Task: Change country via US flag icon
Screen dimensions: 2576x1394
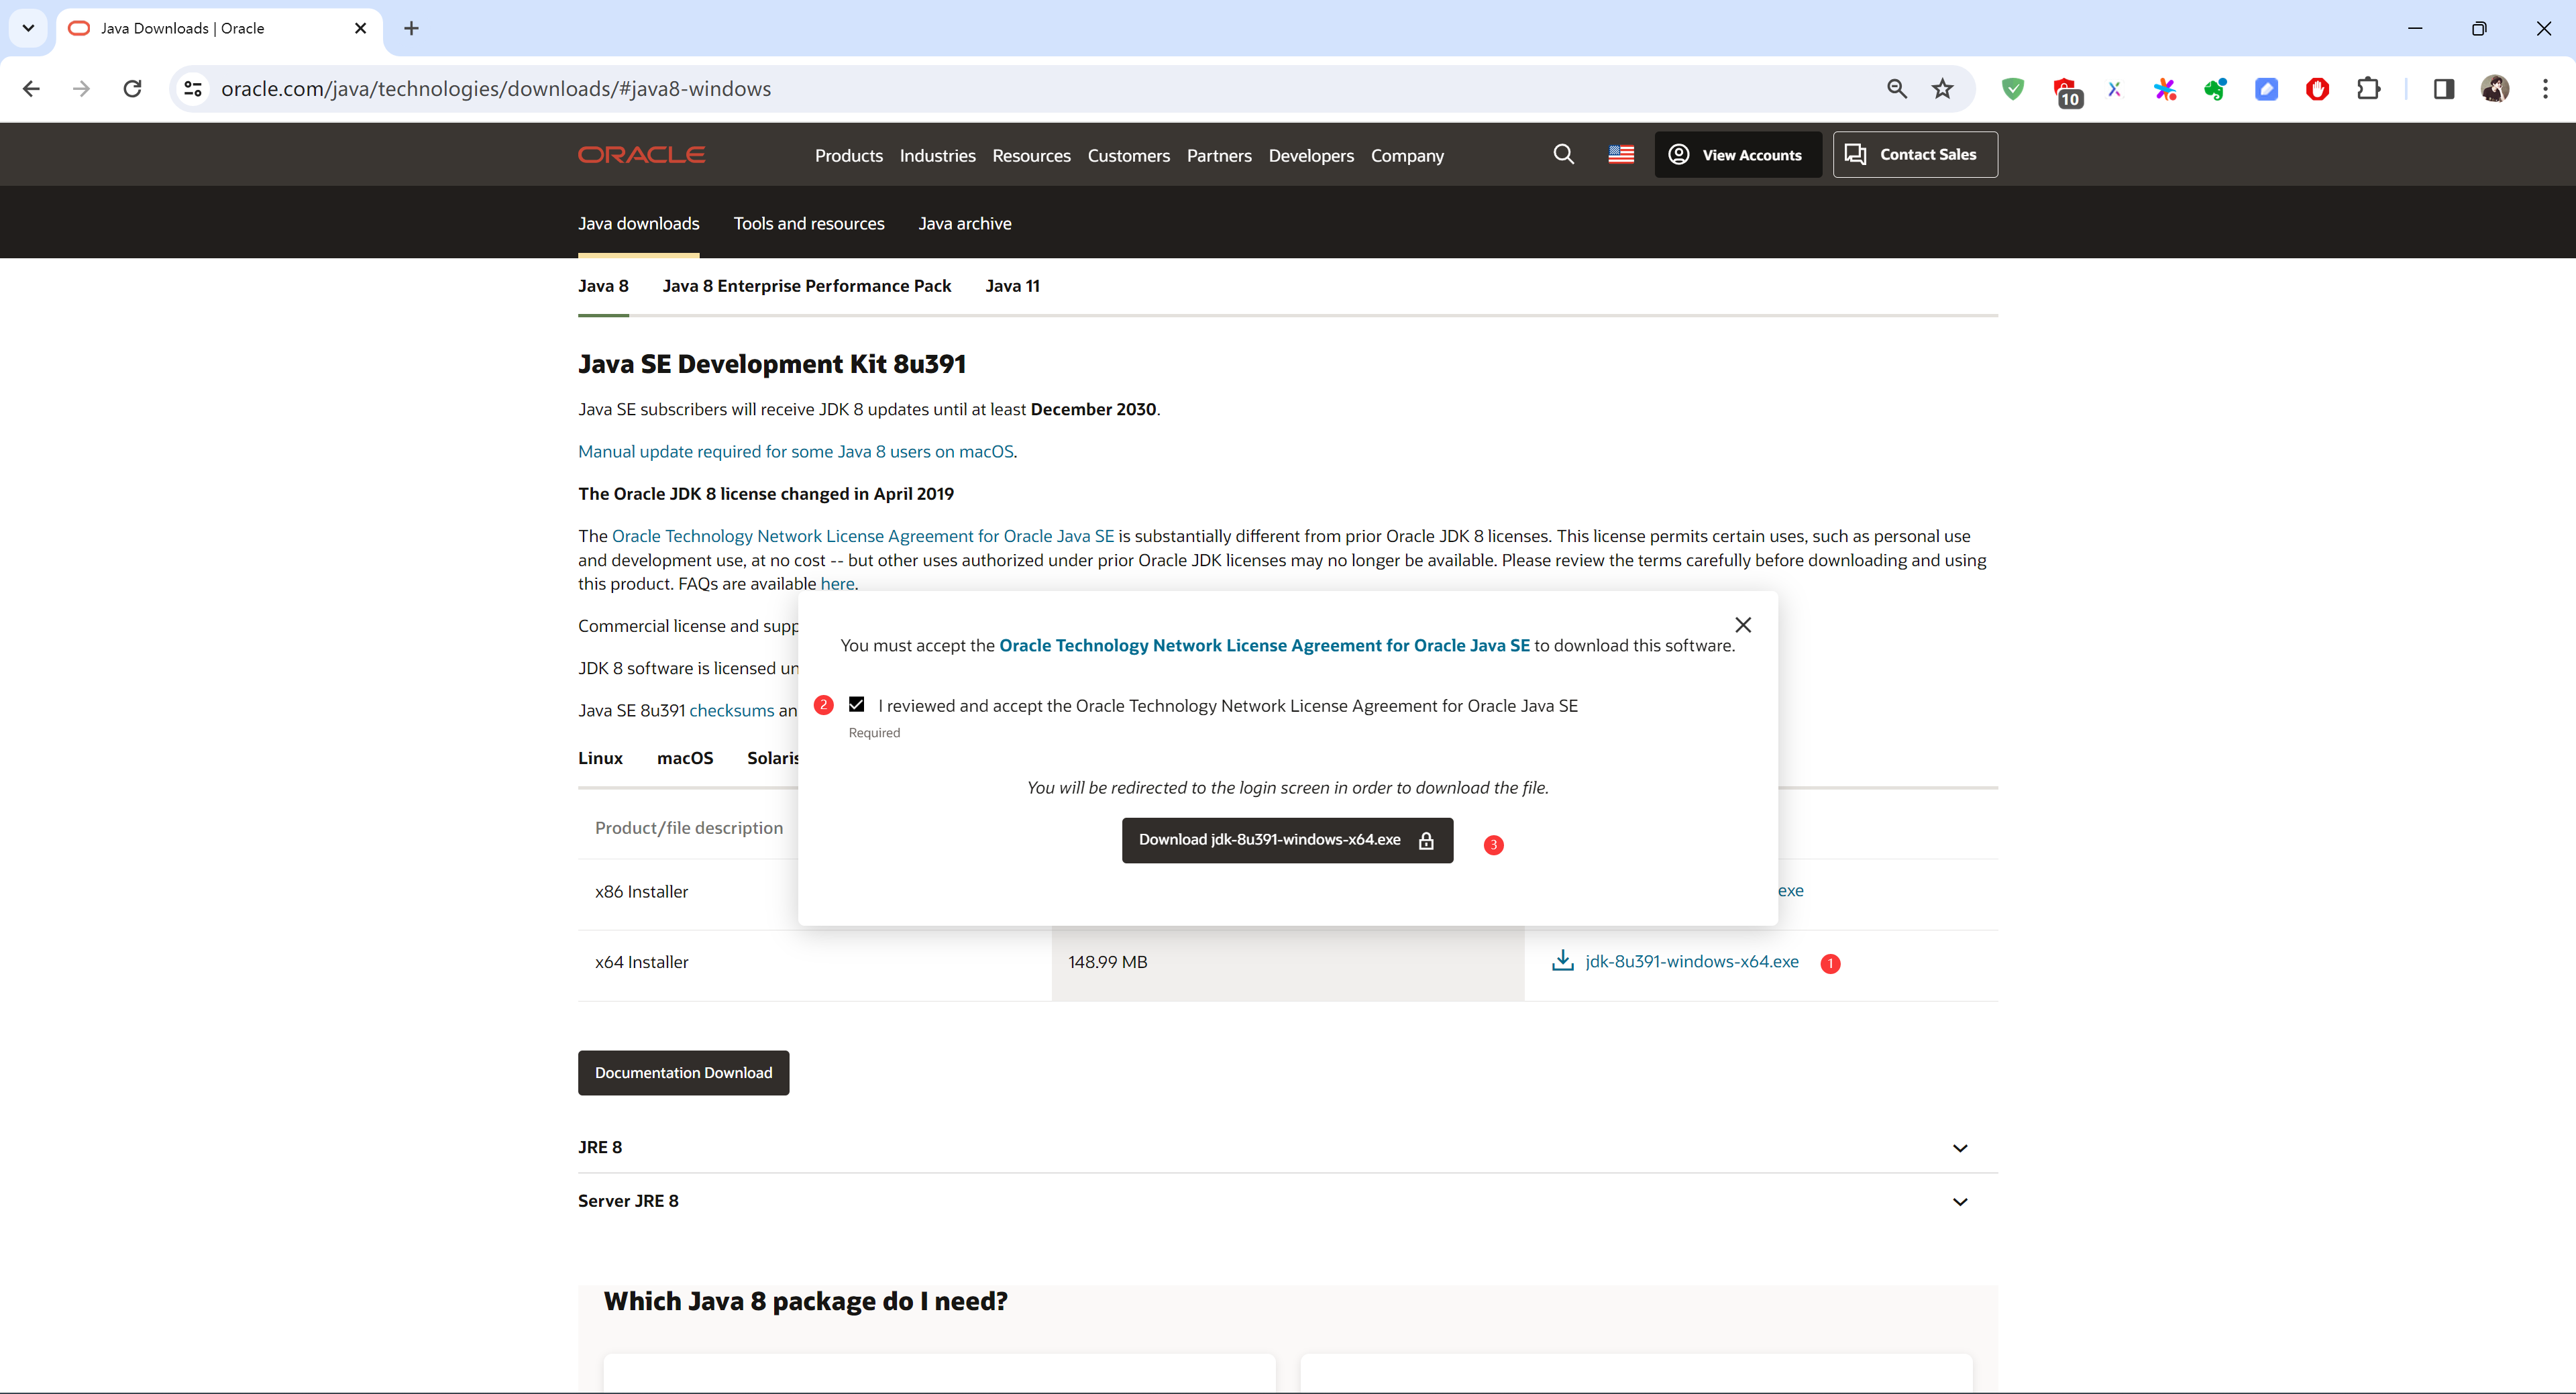Action: pos(1621,154)
